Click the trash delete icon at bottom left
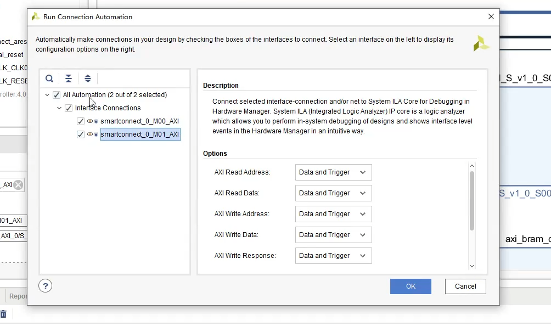 pos(3,314)
